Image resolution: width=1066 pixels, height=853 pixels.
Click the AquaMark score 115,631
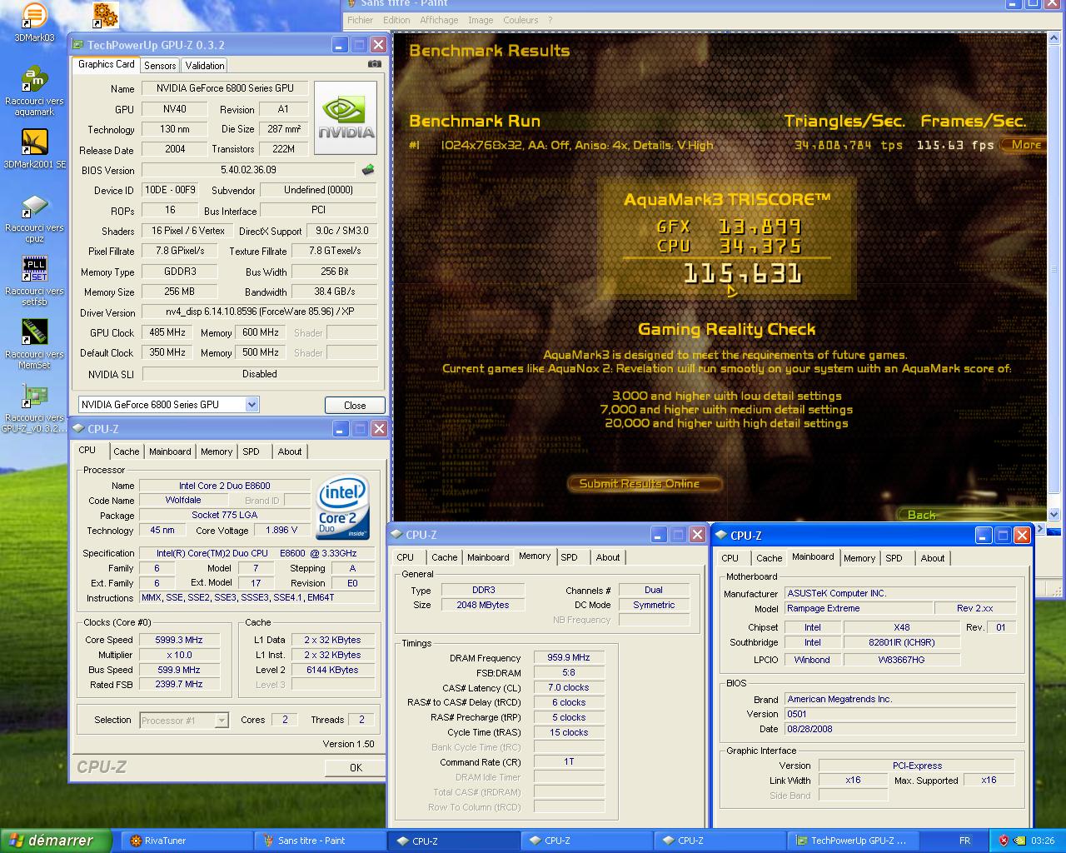pos(742,273)
